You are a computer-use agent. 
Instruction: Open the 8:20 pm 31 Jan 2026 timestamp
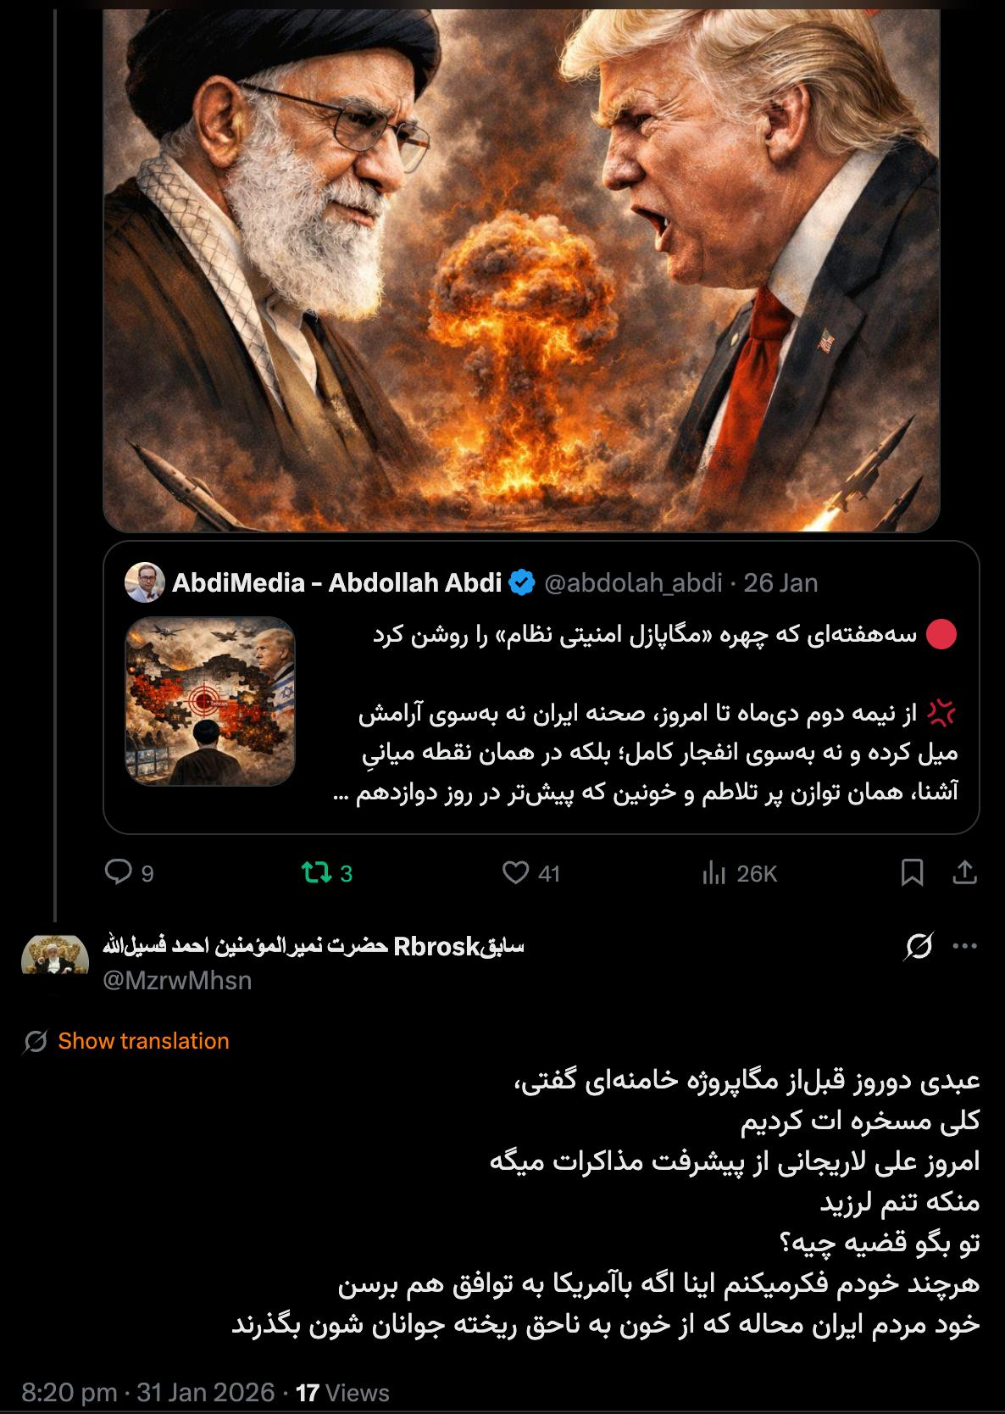click(x=148, y=1393)
